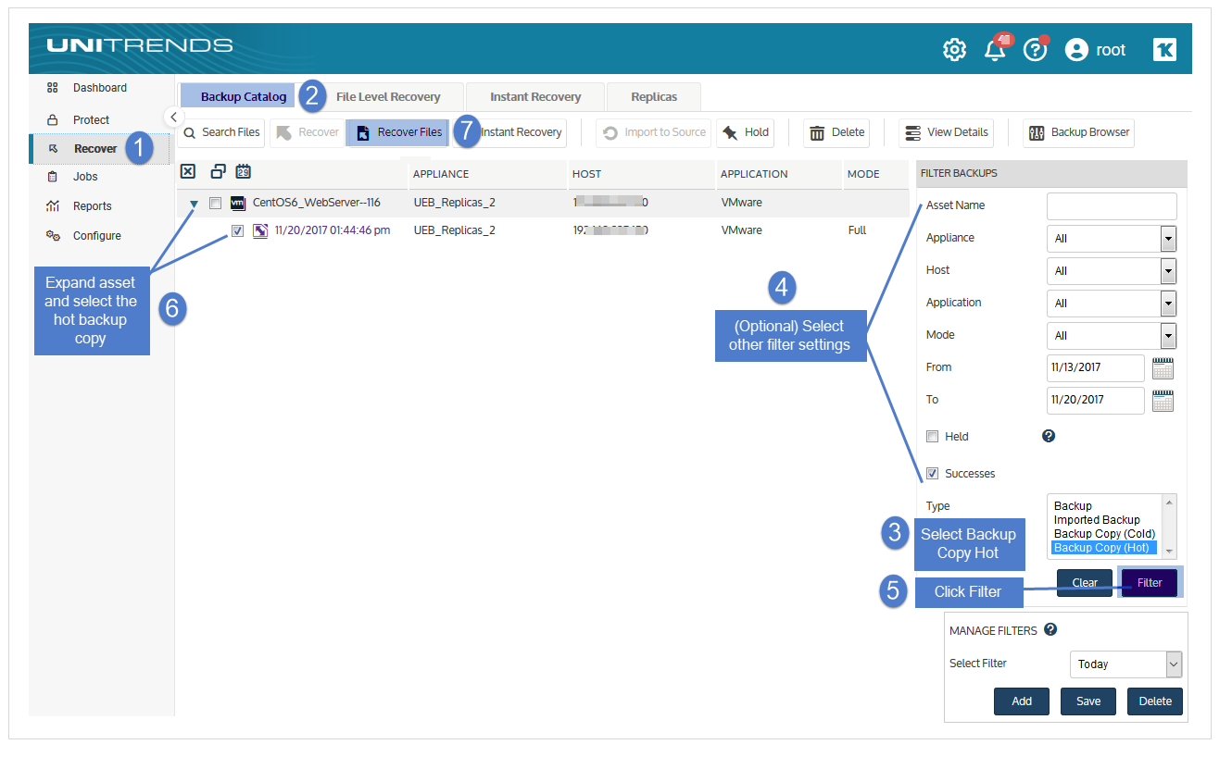Click the collapse-all windows icon
This screenshot has height=757, width=1232.
point(218,171)
